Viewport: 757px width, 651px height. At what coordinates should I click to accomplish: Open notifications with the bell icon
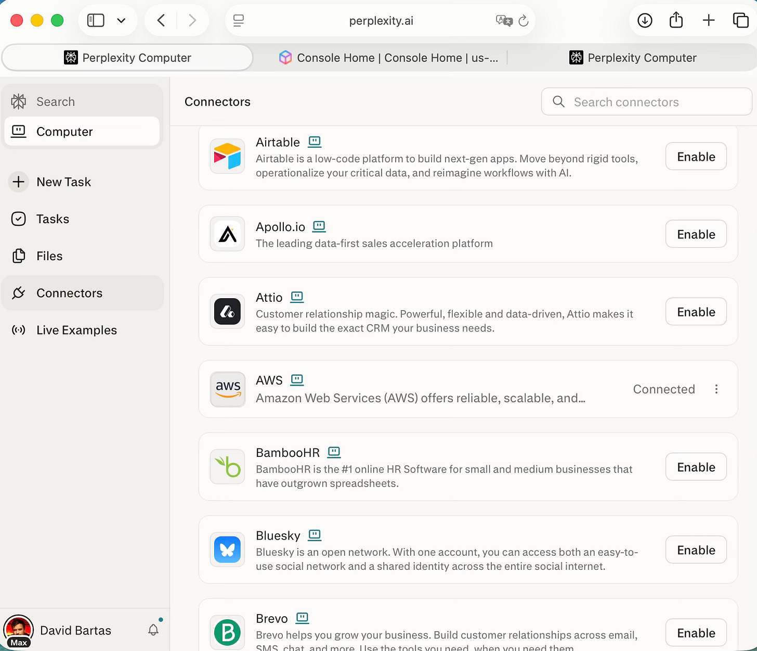(153, 630)
